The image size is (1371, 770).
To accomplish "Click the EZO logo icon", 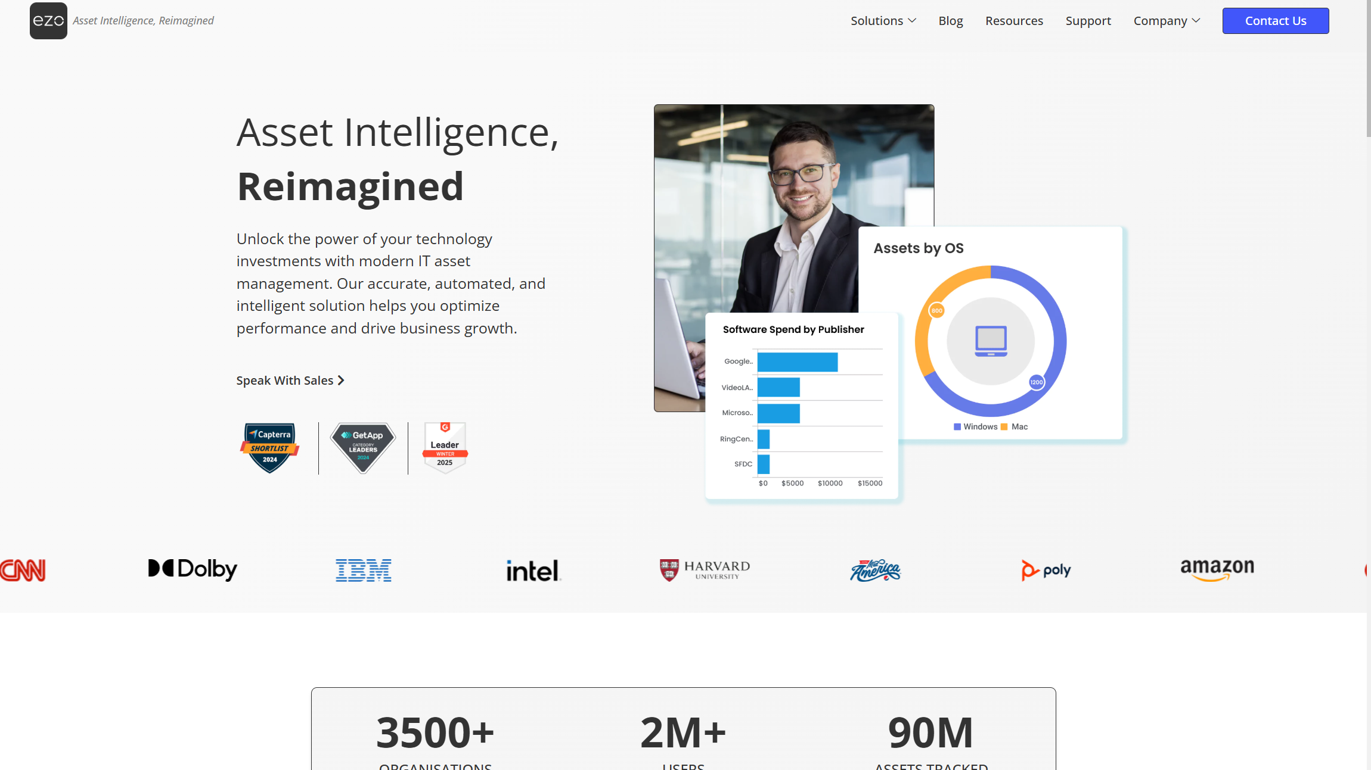I will [48, 21].
